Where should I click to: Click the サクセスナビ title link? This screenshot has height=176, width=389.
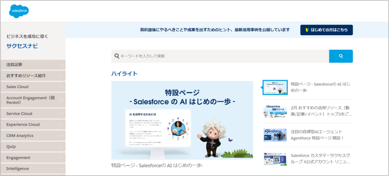(x=22, y=46)
